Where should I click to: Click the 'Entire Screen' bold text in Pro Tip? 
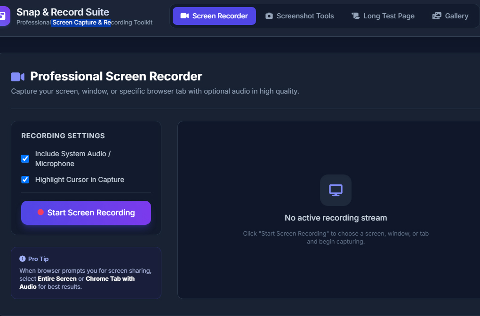(57, 279)
